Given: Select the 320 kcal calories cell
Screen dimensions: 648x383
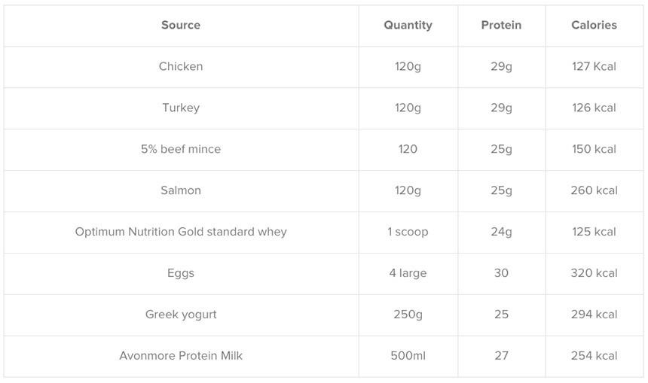Looking at the screenshot, I should click(x=594, y=273).
